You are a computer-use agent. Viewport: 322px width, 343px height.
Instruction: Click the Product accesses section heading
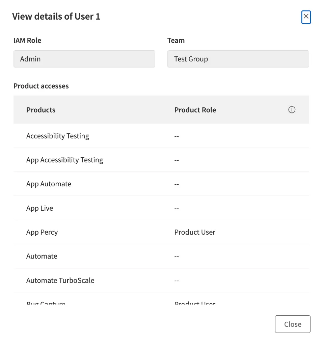point(41,86)
